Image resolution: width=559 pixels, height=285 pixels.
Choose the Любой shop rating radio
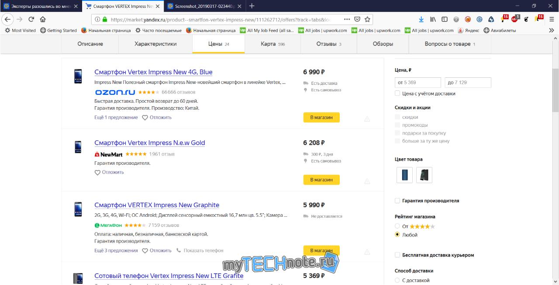[x=397, y=235]
